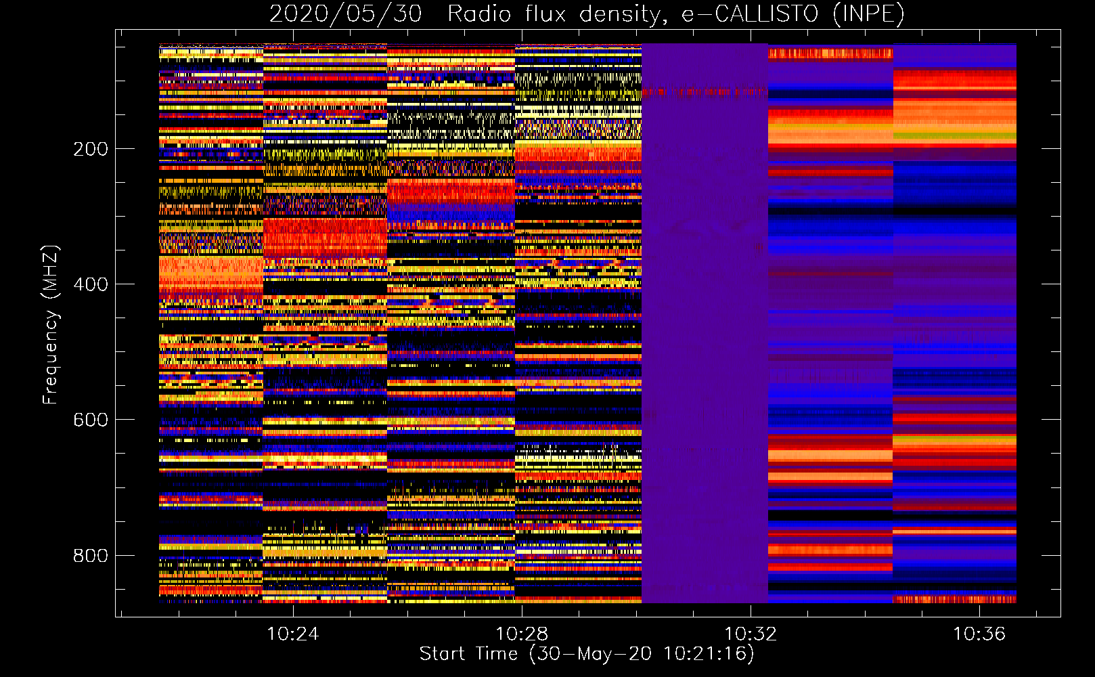Click the 10:24 time tick label
Screen dimensions: 1095x677
click(x=293, y=634)
